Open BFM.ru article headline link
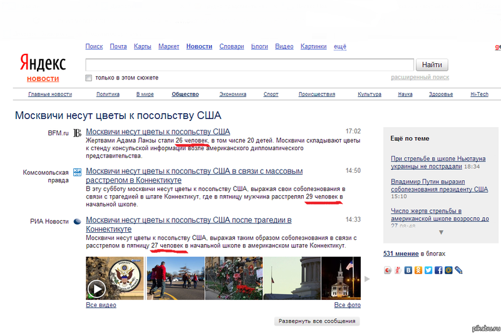This screenshot has height=333, width=501. coord(158,131)
